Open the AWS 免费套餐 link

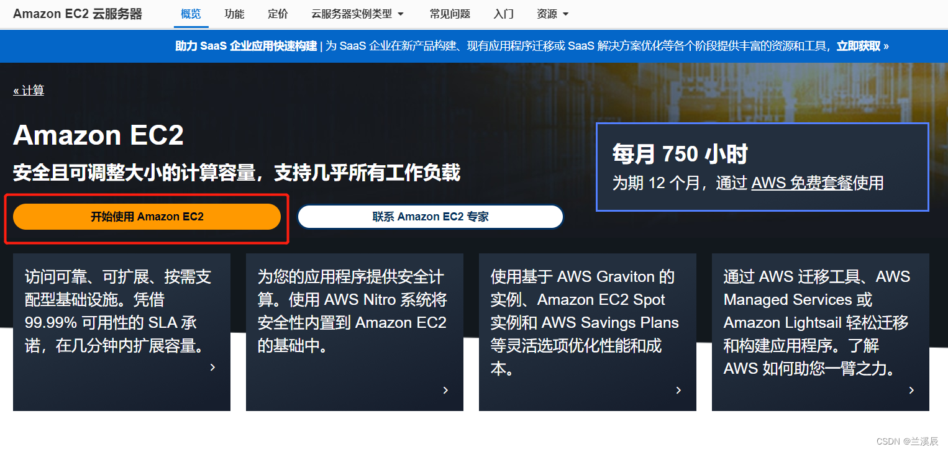pos(801,183)
